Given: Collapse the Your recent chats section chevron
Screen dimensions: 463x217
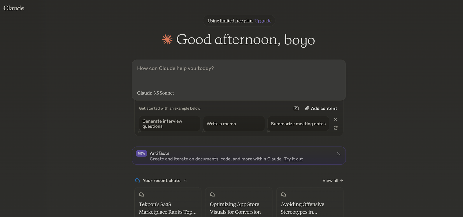Looking at the screenshot, I should [x=185, y=181].
